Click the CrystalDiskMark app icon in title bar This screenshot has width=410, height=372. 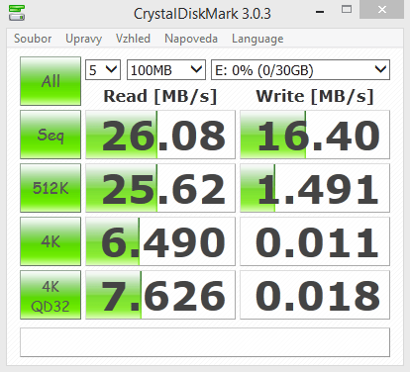click(17, 13)
